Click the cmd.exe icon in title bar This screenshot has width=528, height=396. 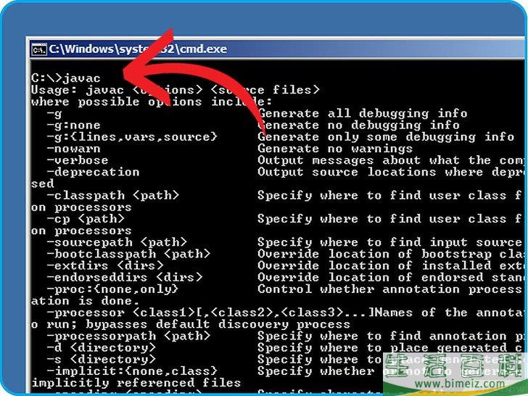click(x=39, y=50)
